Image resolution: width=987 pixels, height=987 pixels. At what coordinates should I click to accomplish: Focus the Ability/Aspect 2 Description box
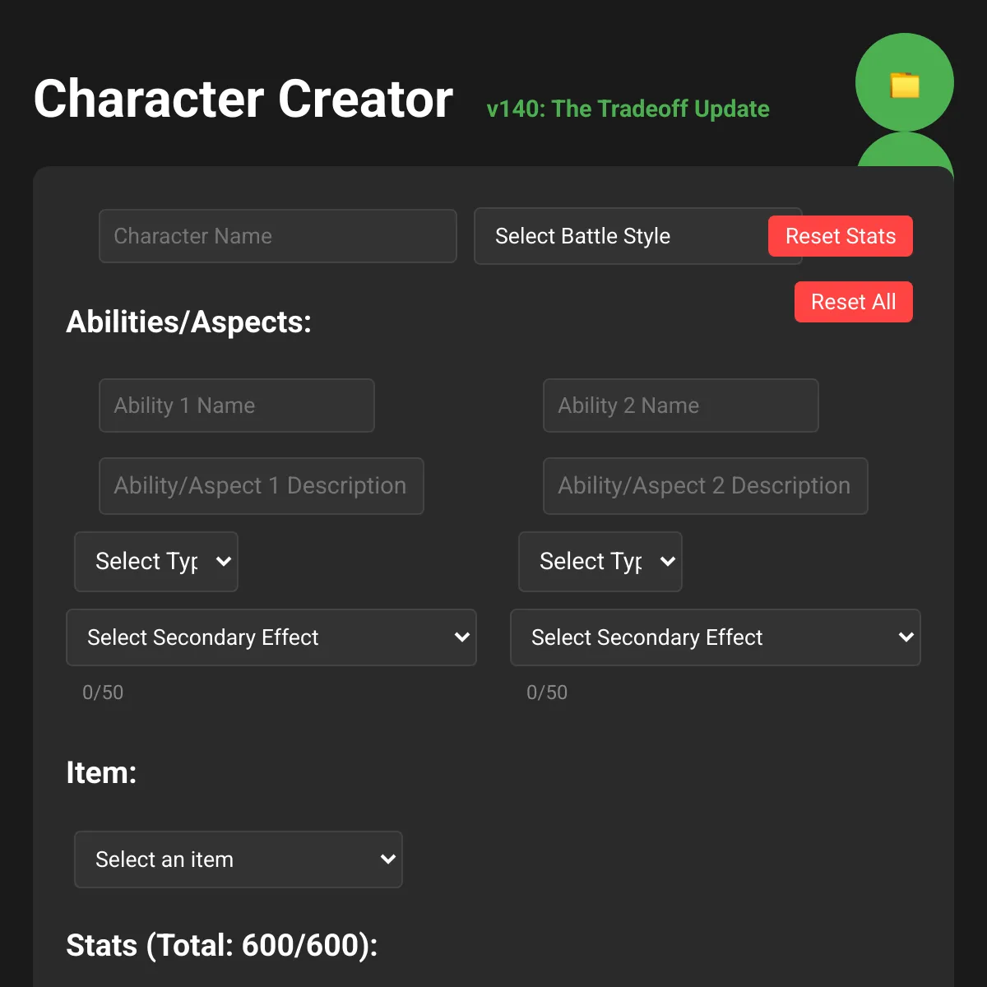coord(706,486)
